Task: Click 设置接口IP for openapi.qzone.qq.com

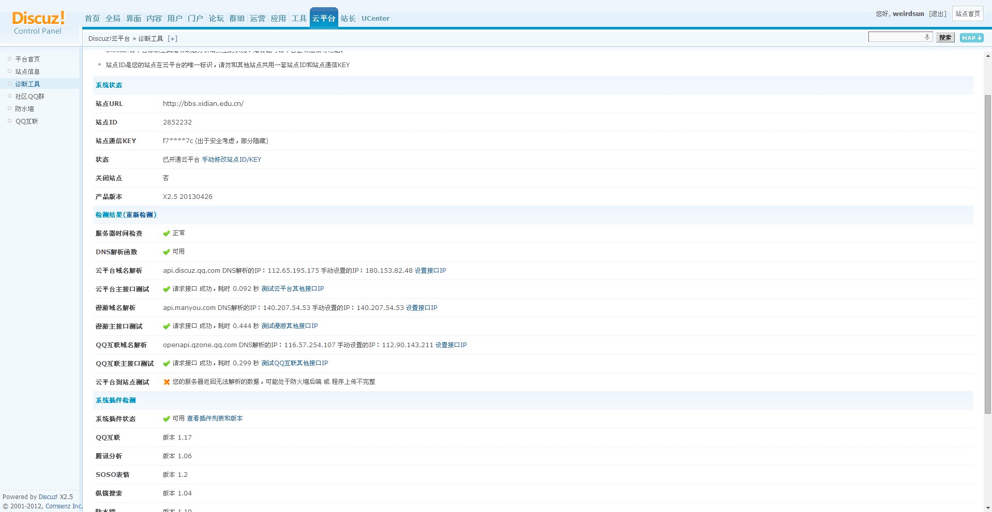Action: coord(451,345)
